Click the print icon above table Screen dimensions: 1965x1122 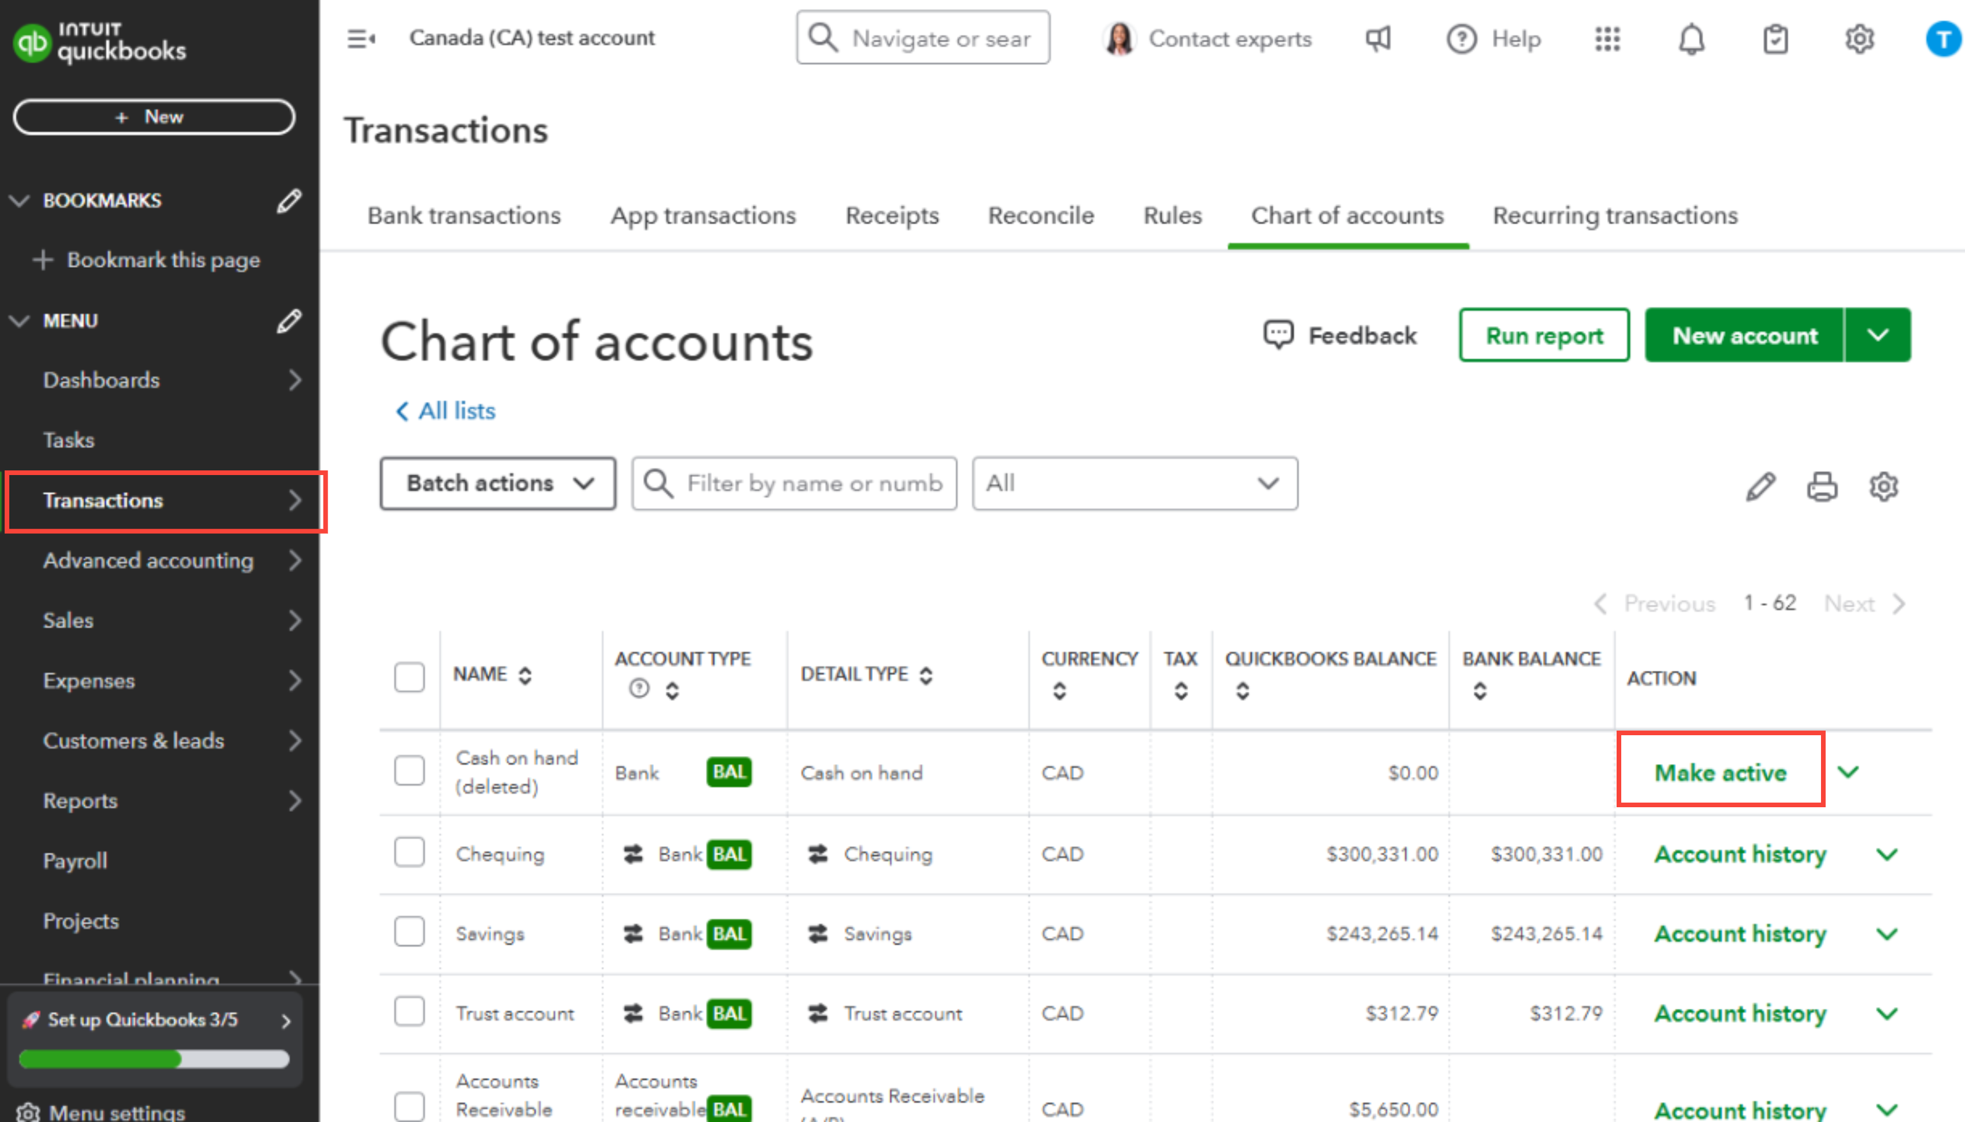pos(1822,486)
